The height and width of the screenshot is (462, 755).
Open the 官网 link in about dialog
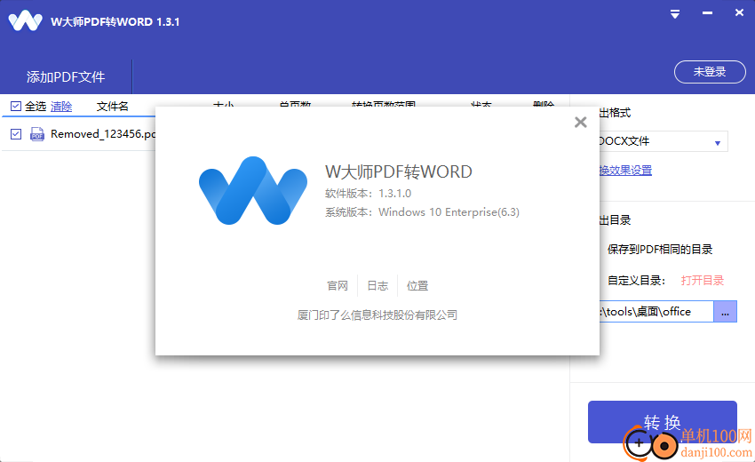coord(337,286)
